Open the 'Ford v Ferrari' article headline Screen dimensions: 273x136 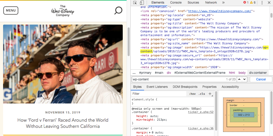(63, 123)
